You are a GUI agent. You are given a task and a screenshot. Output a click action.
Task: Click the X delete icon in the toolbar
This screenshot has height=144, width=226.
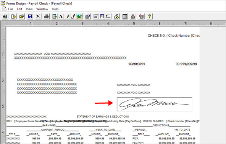coord(38,16)
